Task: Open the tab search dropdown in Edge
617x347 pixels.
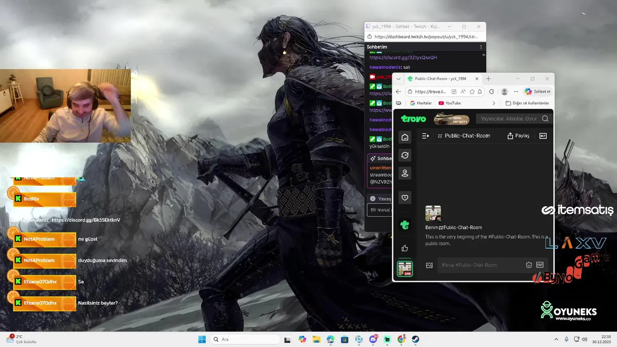Action: point(398,79)
